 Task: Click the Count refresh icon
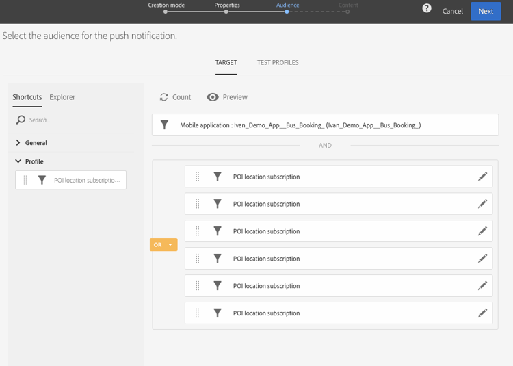[164, 97]
